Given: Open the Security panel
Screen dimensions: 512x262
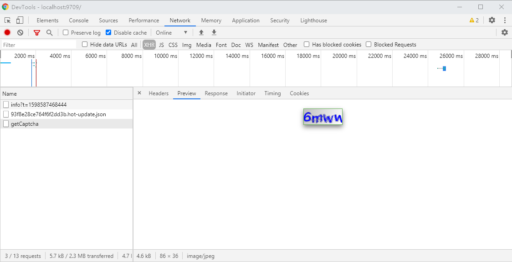Looking at the screenshot, I should pyautogui.click(x=280, y=20).
